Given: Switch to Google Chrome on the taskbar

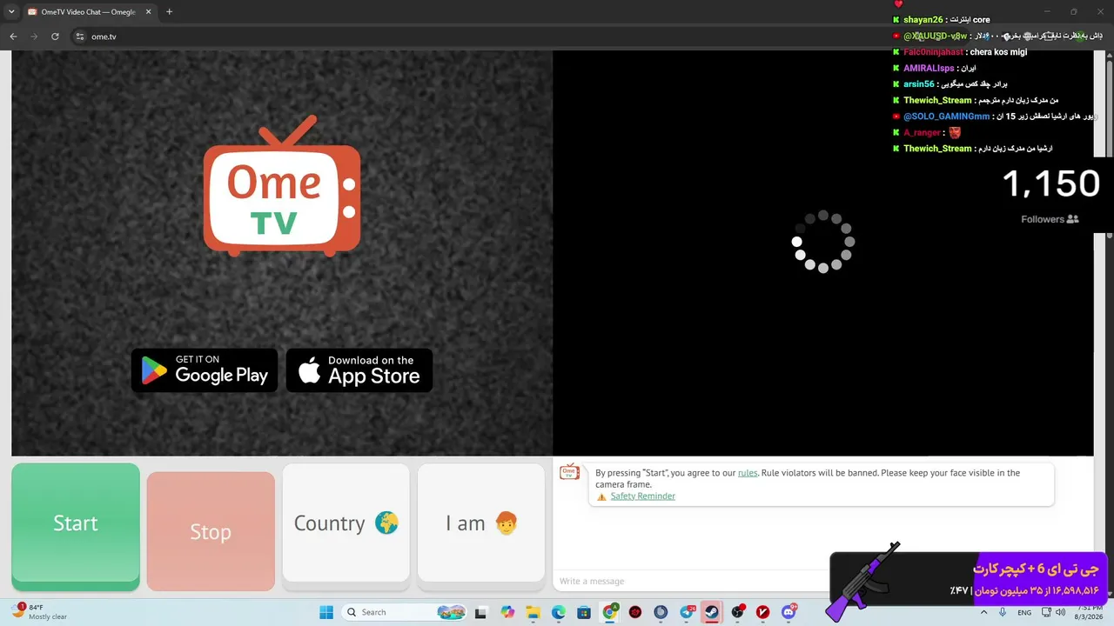Looking at the screenshot, I should click(610, 613).
